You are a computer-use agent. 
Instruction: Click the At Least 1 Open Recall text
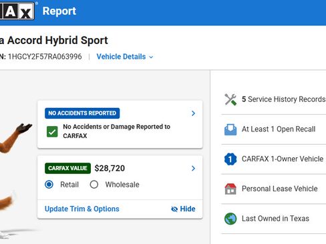coord(279,129)
